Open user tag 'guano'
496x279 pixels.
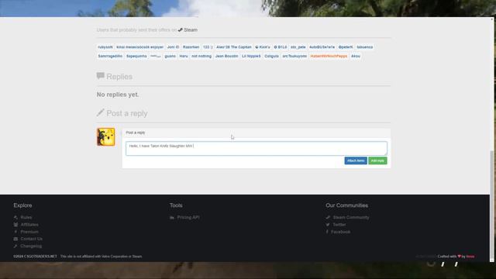[x=170, y=56]
